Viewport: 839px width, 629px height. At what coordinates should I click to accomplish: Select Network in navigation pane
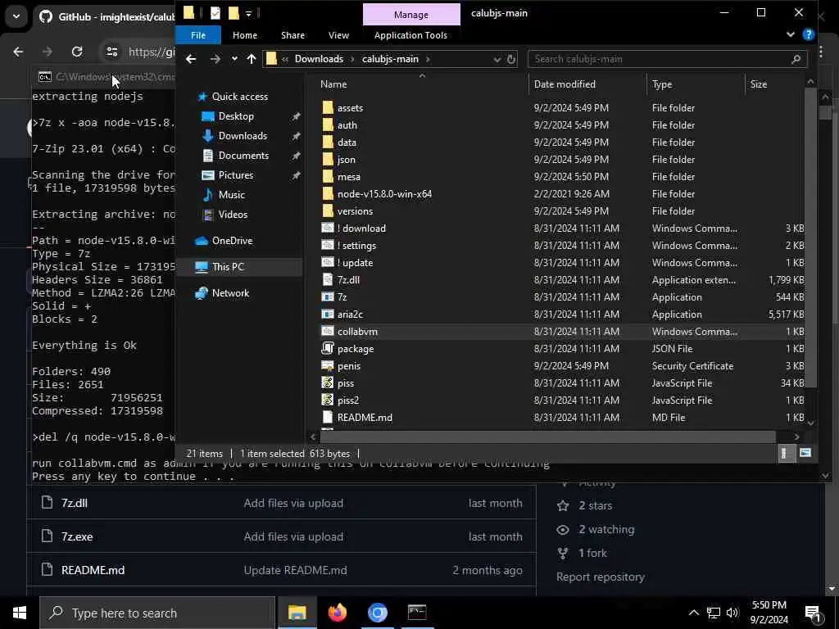tap(230, 293)
